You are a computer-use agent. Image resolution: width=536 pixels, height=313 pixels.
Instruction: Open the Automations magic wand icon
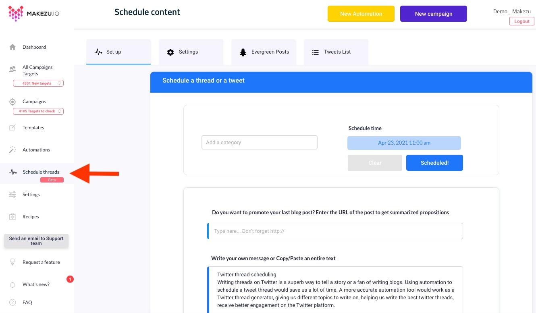click(12, 150)
